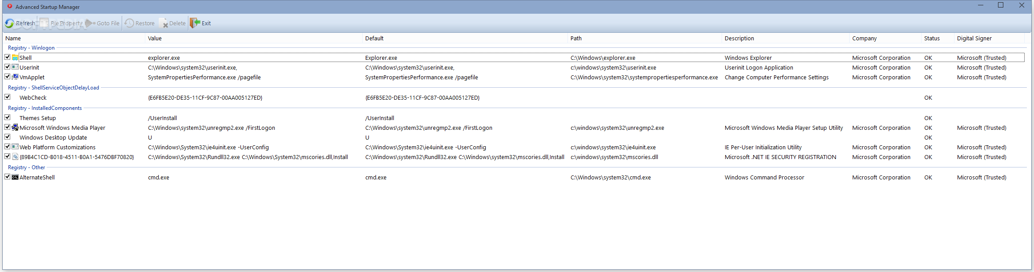The image size is (1034, 272).
Task: Select the UserInit row name
Action: [29, 68]
